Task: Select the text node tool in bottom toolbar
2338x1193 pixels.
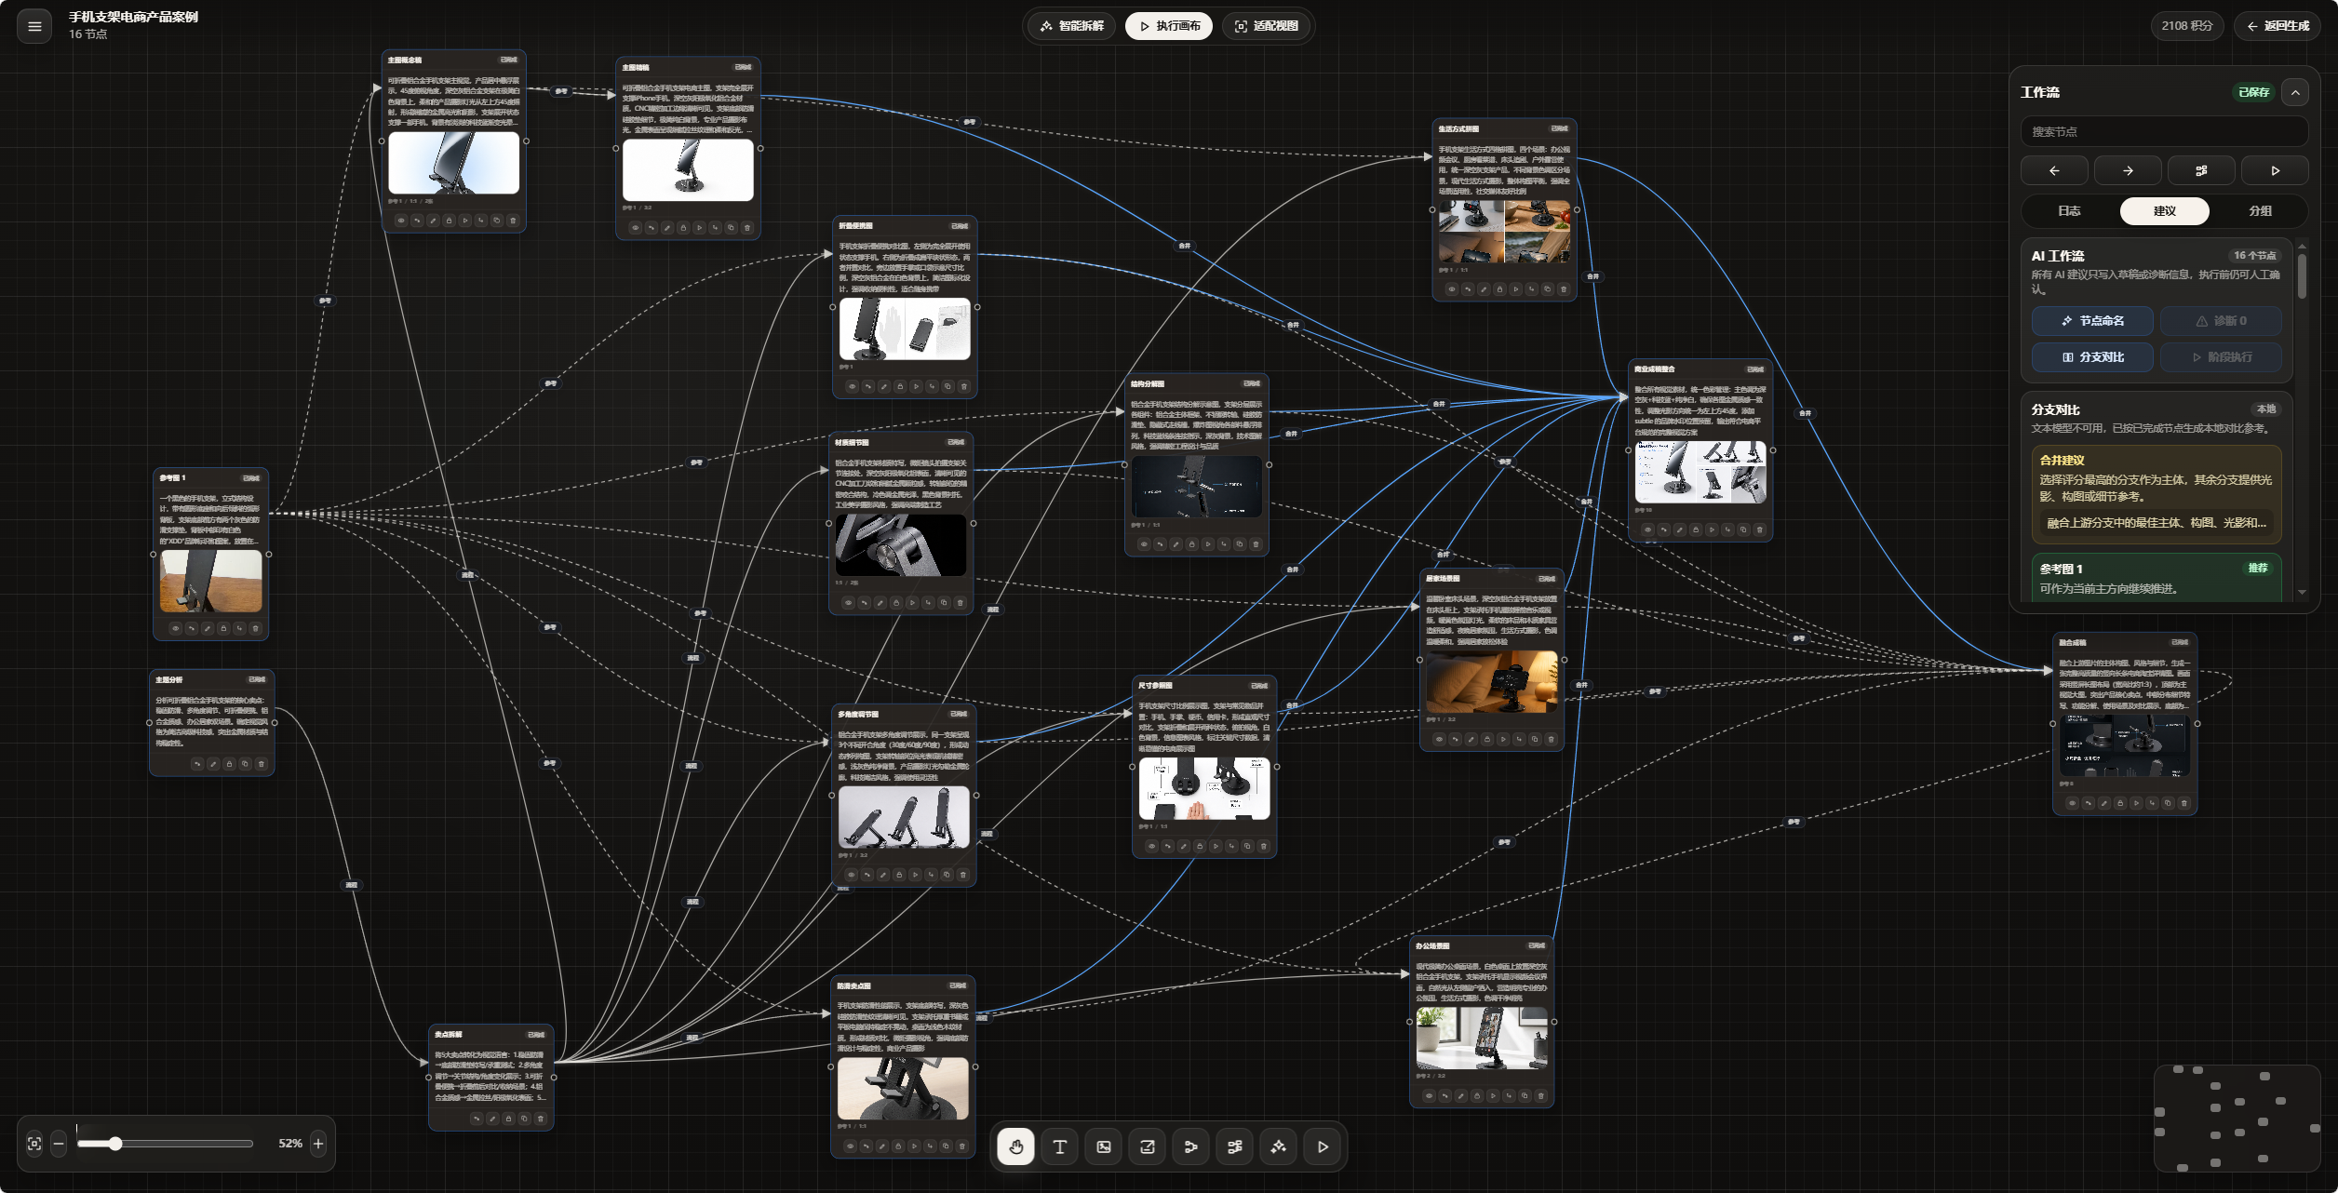Action: click(x=1059, y=1146)
